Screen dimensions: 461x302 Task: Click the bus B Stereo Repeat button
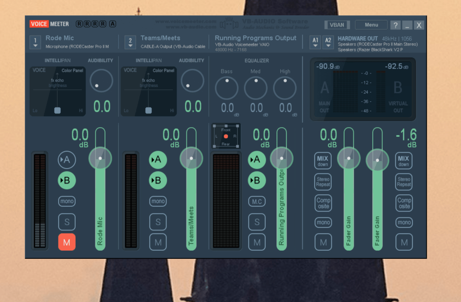pyautogui.click(x=404, y=182)
